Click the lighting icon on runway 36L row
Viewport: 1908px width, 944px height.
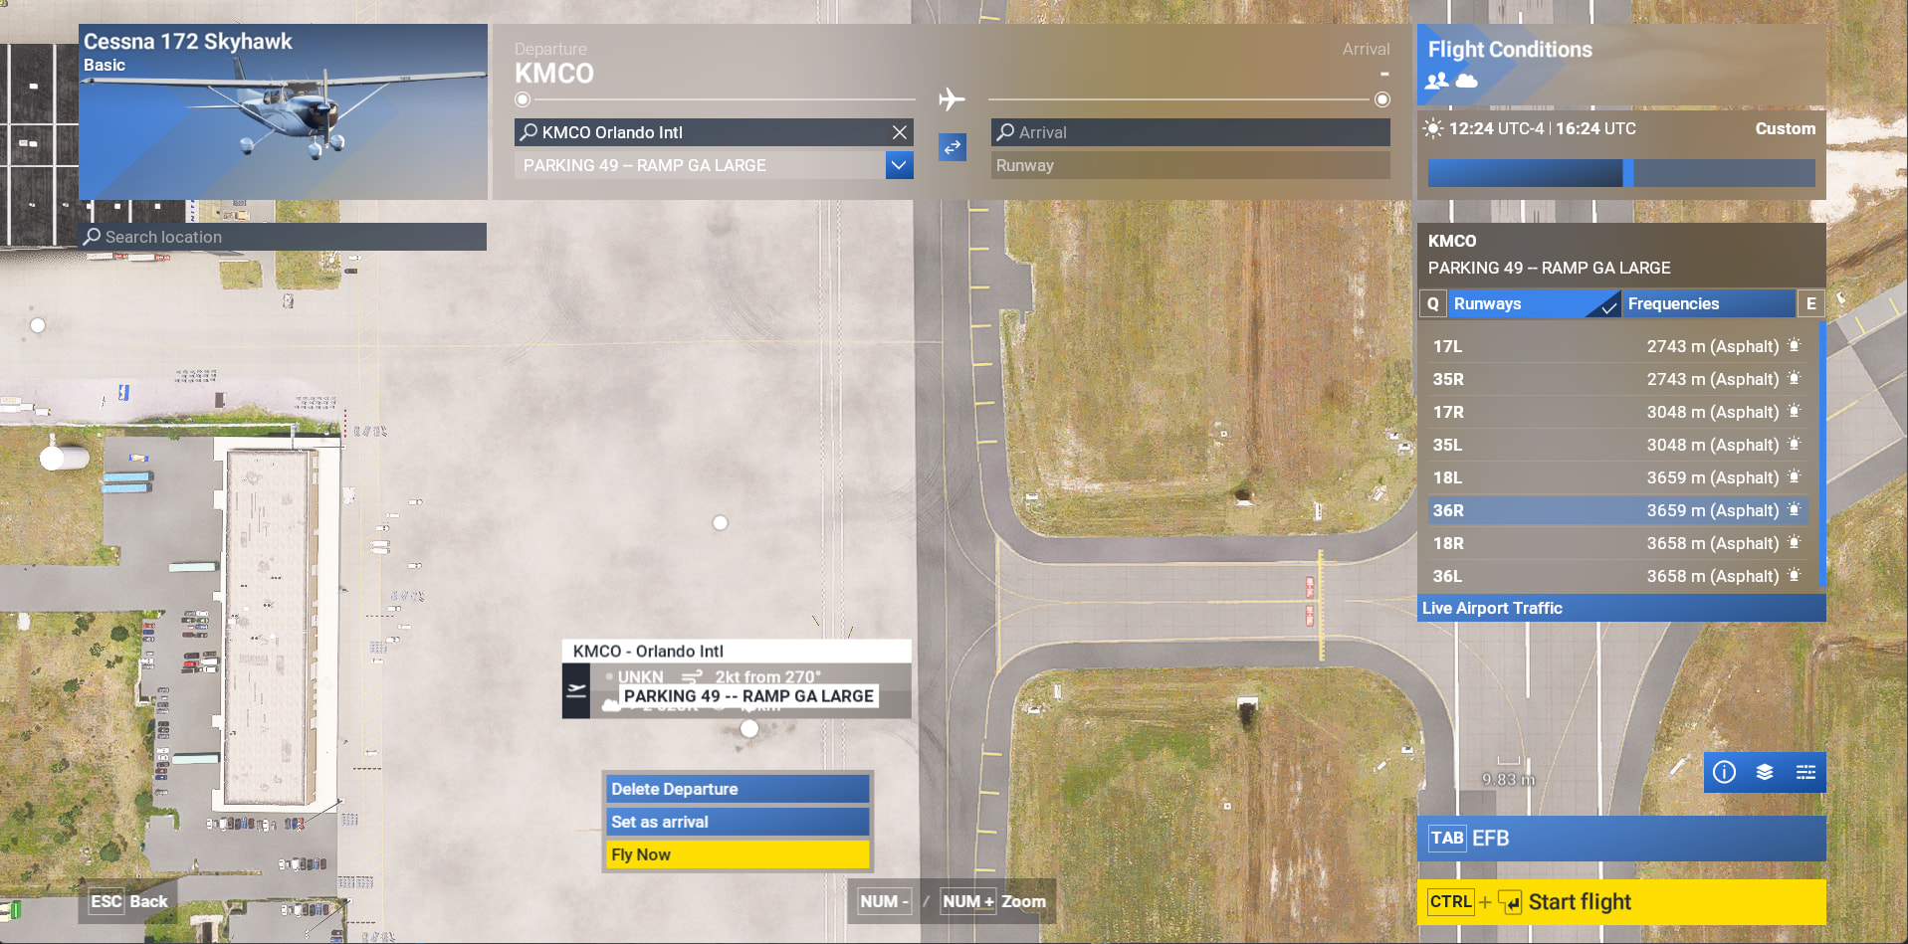(x=1795, y=576)
